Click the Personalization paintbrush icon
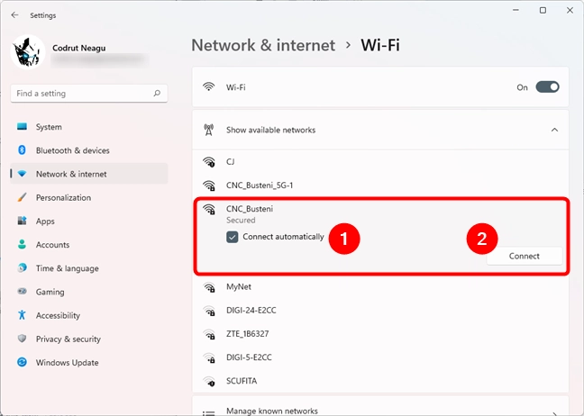Image resolution: width=584 pixels, height=416 pixels. [x=22, y=197]
